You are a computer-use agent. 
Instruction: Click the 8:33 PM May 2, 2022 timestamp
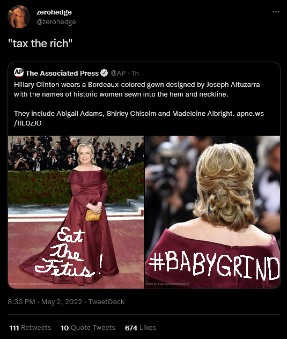click(45, 302)
